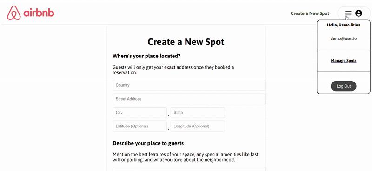This screenshot has width=372, height=171.
Task: Click into the City field
Action: coord(140,113)
